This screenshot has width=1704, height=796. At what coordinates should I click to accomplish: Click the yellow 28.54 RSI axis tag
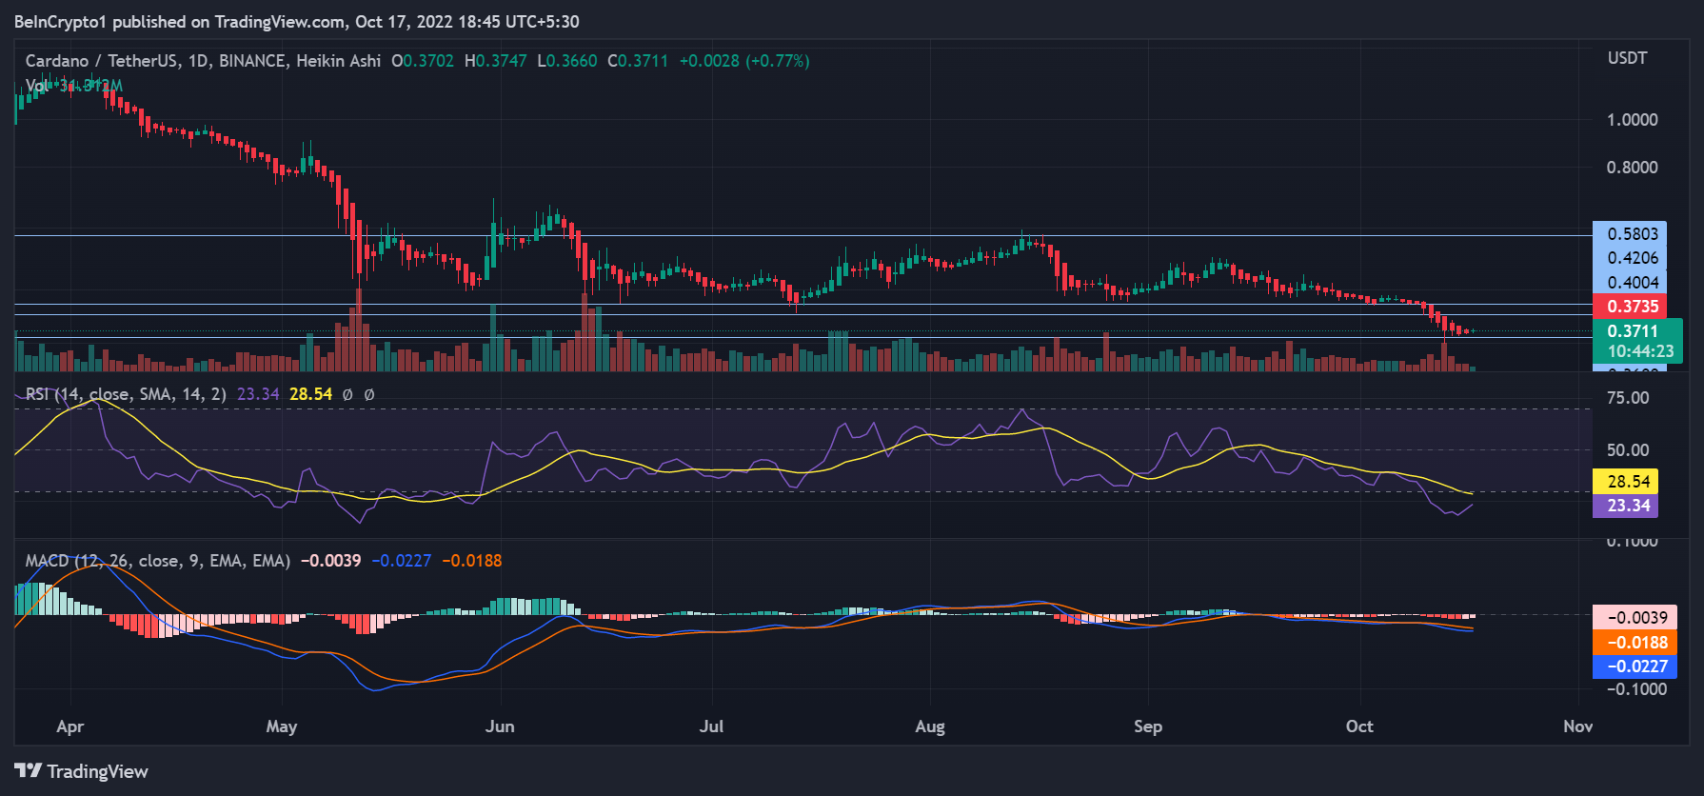(x=1627, y=482)
